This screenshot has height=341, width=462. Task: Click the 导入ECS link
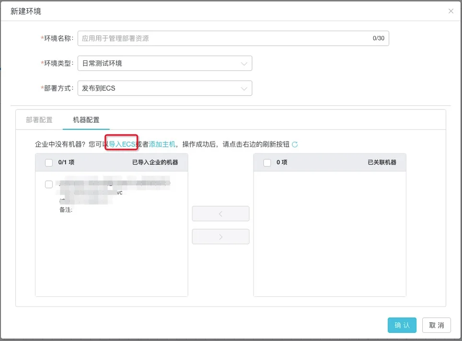(x=122, y=144)
